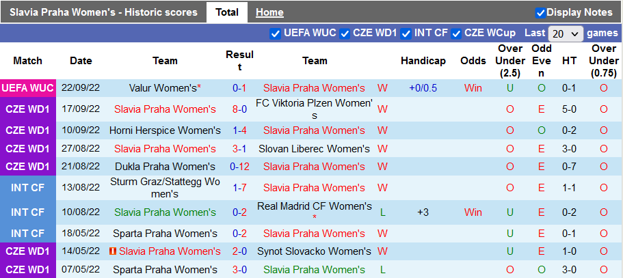The image size is (623, 278).
Task: Toggle the INT CF filter checkbox
Action: click(x=406, y=33)
